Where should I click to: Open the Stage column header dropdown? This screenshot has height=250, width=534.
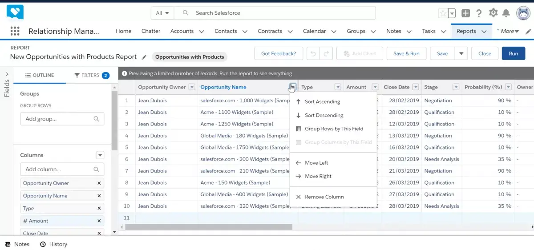click(x=456, y=87)
